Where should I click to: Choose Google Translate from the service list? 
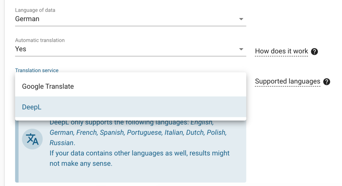(48, 86)
